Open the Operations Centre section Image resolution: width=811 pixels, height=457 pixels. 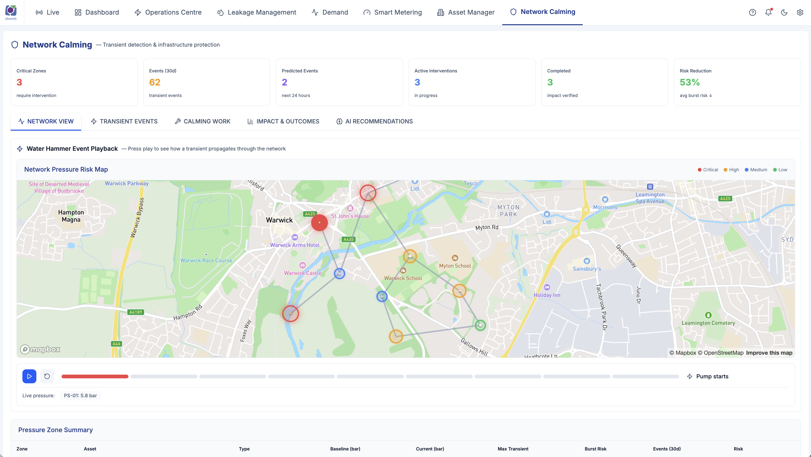point(168,12)
